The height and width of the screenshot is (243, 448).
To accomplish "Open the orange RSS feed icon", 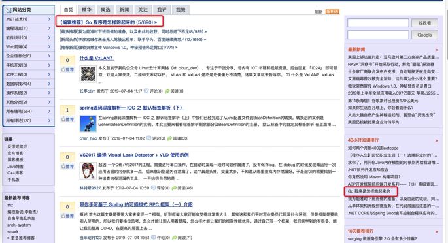I will [332, 11].
